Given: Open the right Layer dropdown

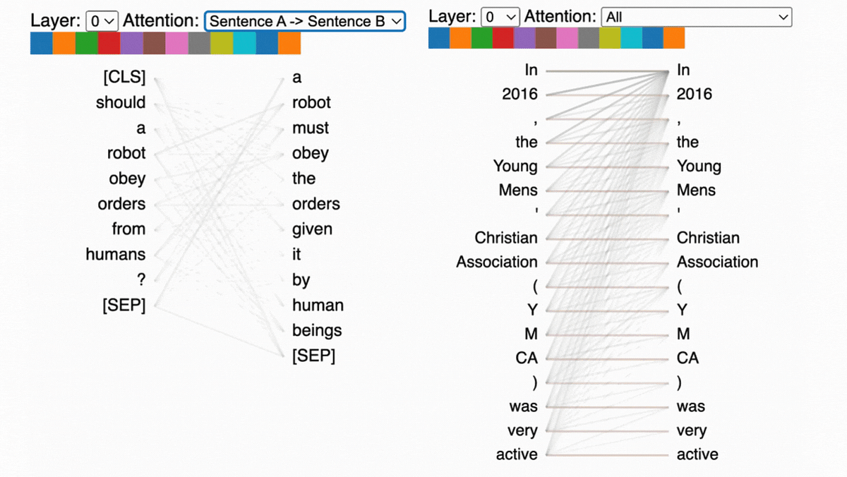Looking at the screenshot, I should [500, 18].
